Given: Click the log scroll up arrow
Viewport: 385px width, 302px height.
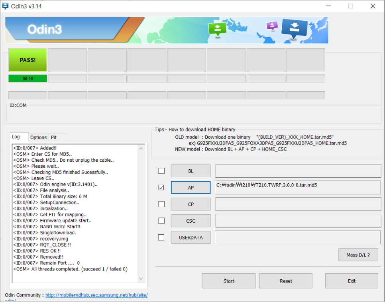Looking at the screenshot, I should click(x=141, y=149).
